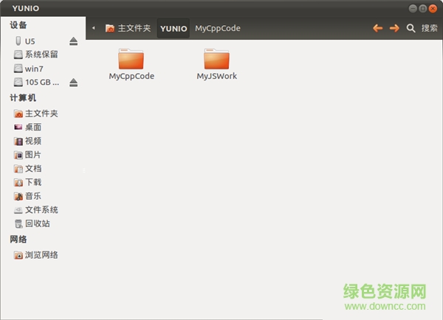Click MyCppCode in the path bar

click(218, 28)
